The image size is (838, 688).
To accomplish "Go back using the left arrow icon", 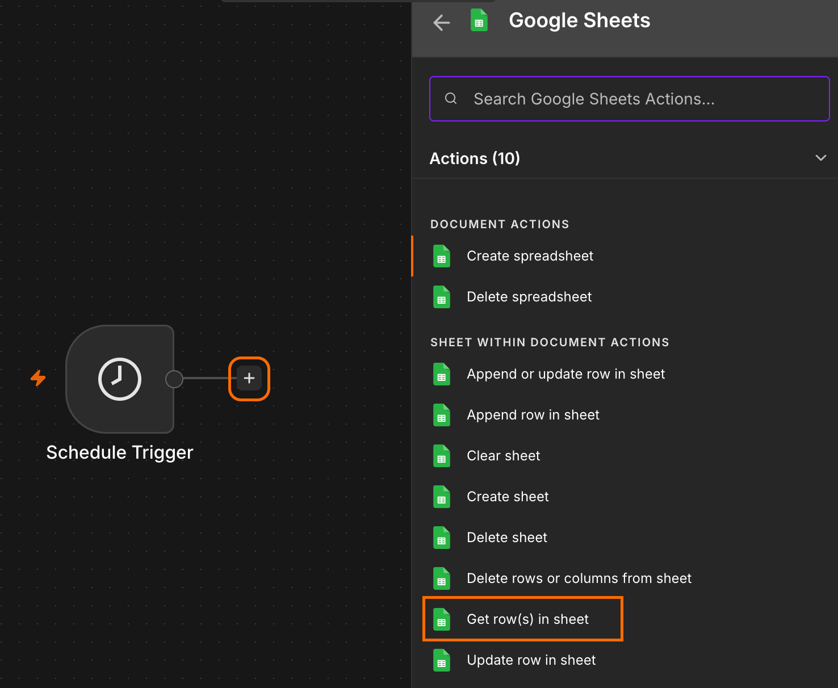I will (441, 23).
